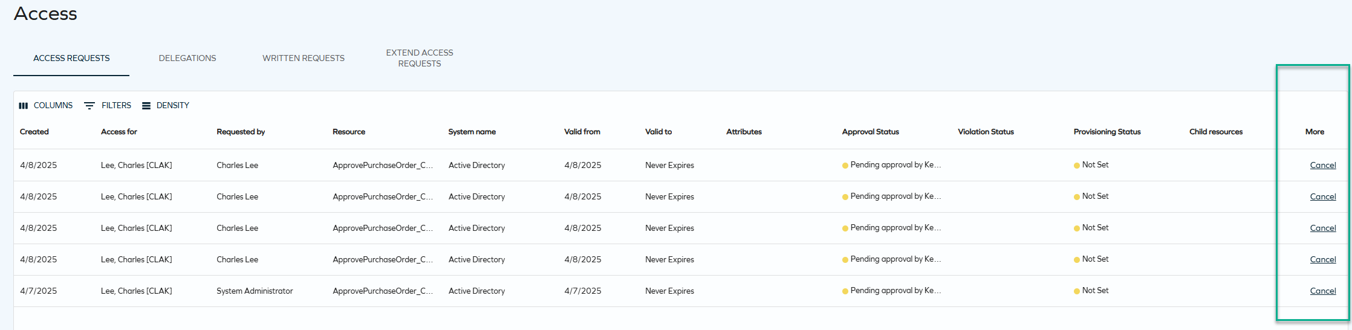1352x330 pixels.
Task: Open the Written Requests tab
Action: pyautogui.click(x=304, y=58)
